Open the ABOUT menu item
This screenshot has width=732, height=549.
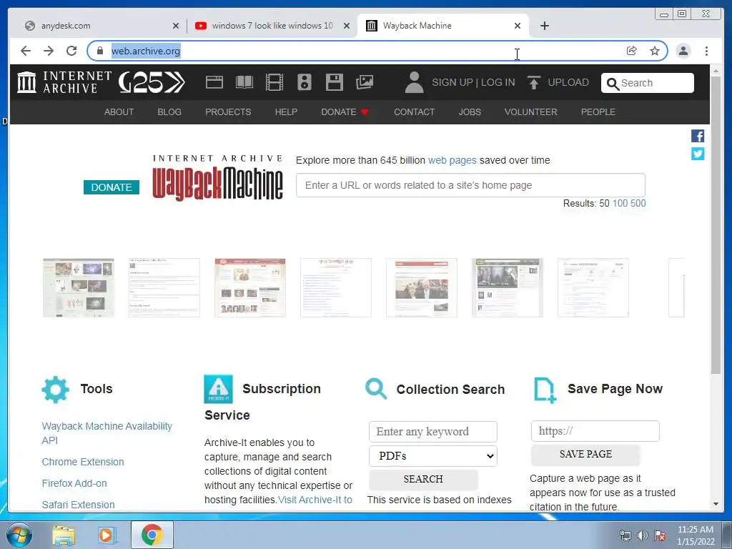119,112
